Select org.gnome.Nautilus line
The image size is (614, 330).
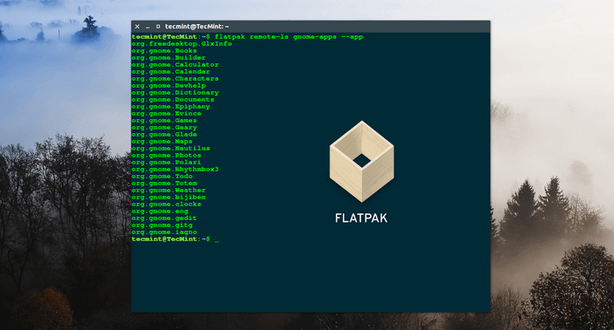click(171, 149)
